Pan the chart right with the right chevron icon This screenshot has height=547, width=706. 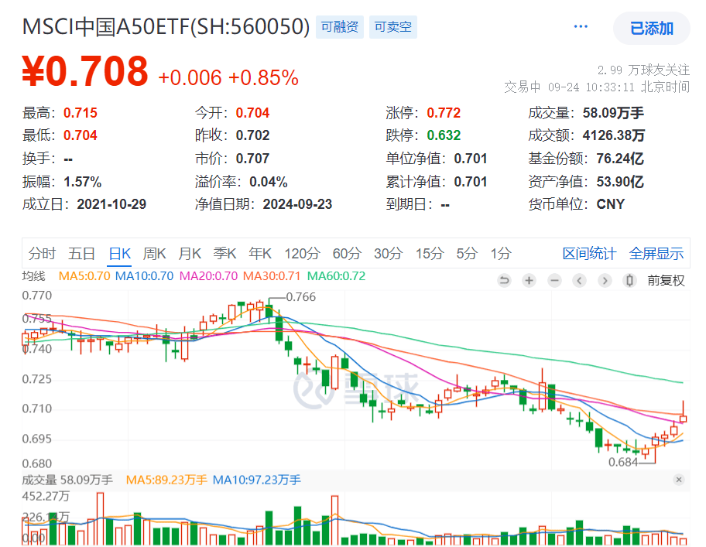(605, 280)
